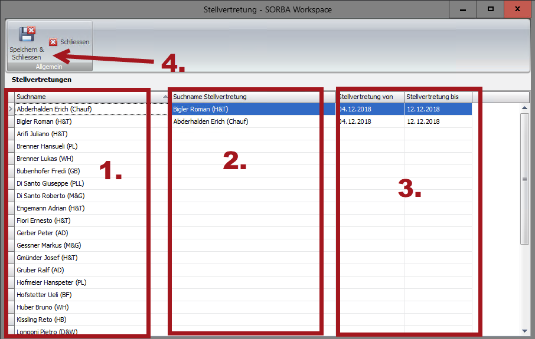Select Brenner Hansueli (PL) in the list
Image resolution: width=535 pixels, height=339 pixels.
47,146
